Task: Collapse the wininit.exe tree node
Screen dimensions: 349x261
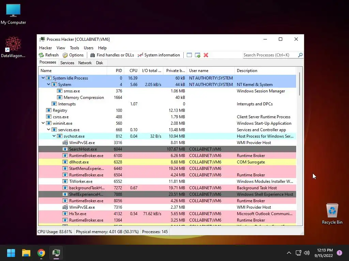Action: coord(43,123)
